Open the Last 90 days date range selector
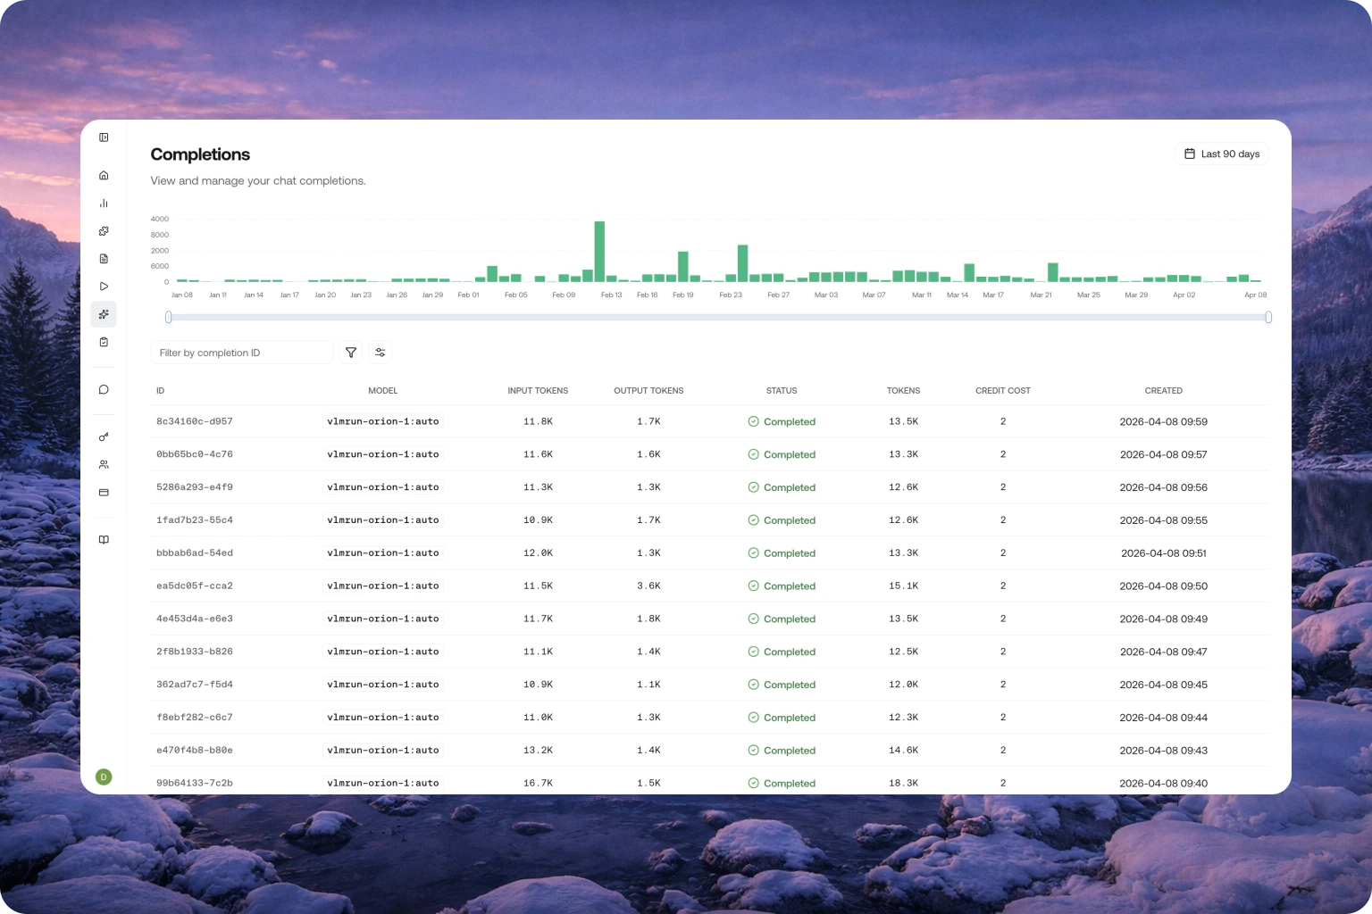The width and height of the screenshot is (1372, 914). (x=1221, y=154)
